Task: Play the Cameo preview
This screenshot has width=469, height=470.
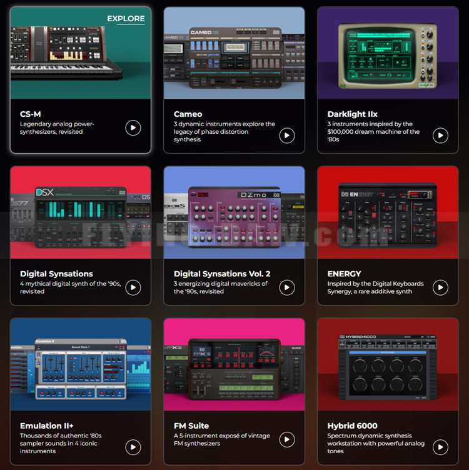Action: coord(287,136)
